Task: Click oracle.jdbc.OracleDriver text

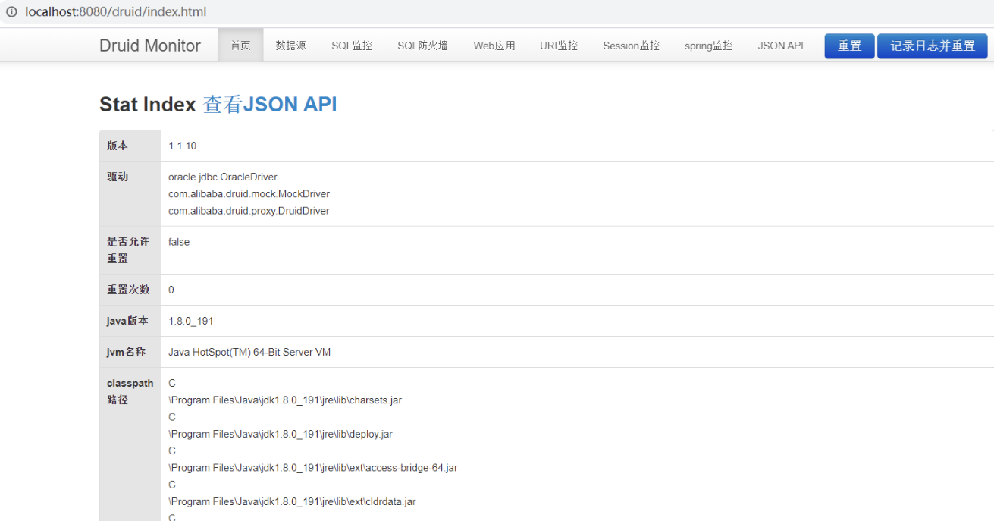Action: click(223, 177)
